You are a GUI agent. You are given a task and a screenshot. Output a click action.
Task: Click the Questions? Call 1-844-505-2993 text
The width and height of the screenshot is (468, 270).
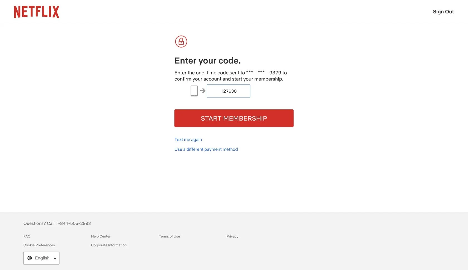tap(57, 223)
